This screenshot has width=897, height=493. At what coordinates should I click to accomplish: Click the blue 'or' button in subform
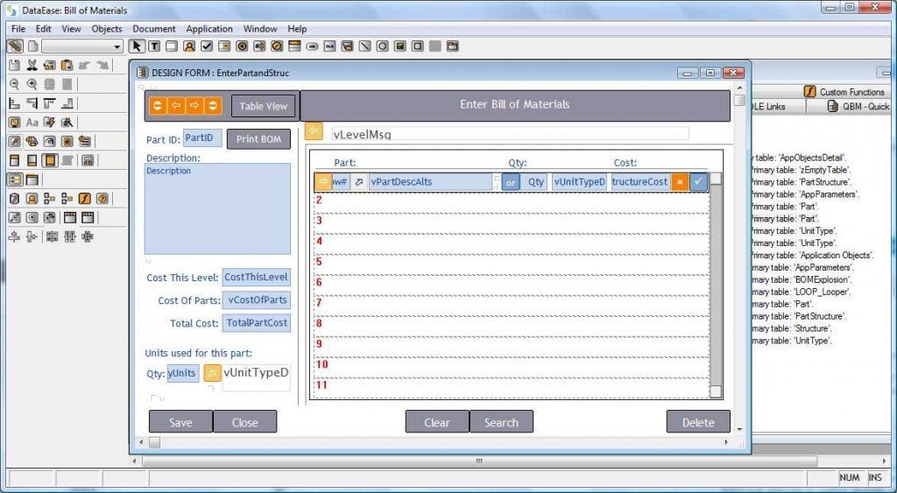pyautogui.click(x=511, y=182)
